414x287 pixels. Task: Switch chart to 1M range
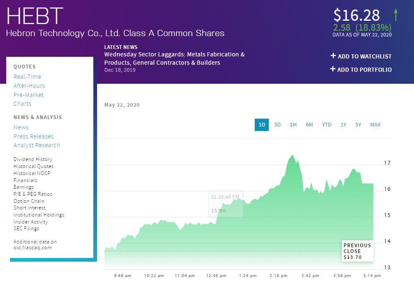[293, 124]
